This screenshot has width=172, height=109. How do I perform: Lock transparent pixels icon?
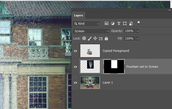click(84, 38)
